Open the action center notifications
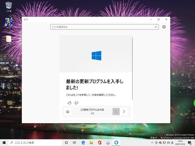 (x=190, y=143)
